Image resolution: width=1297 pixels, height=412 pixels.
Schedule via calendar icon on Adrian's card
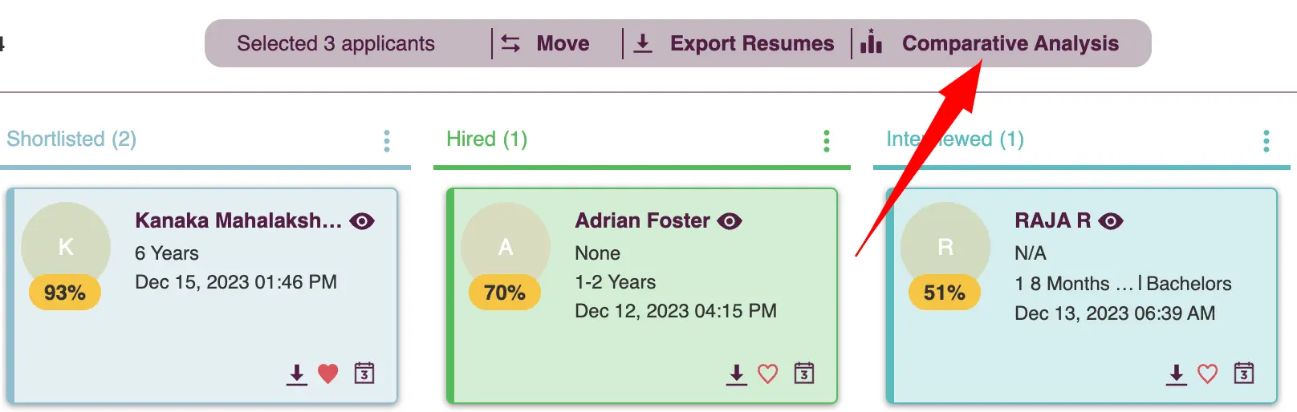(804, 373)
